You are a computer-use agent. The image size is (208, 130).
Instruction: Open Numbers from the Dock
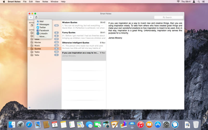pyautogui.click(x=123, y=125)
